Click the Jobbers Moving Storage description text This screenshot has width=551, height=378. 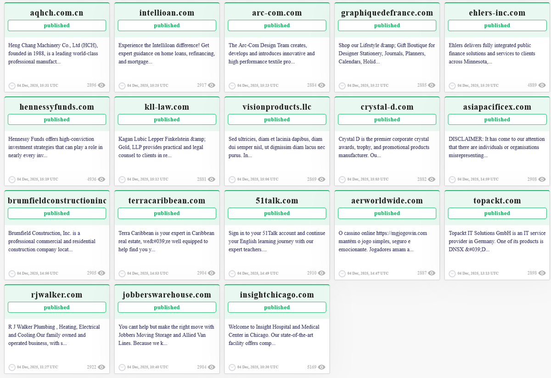166,335
